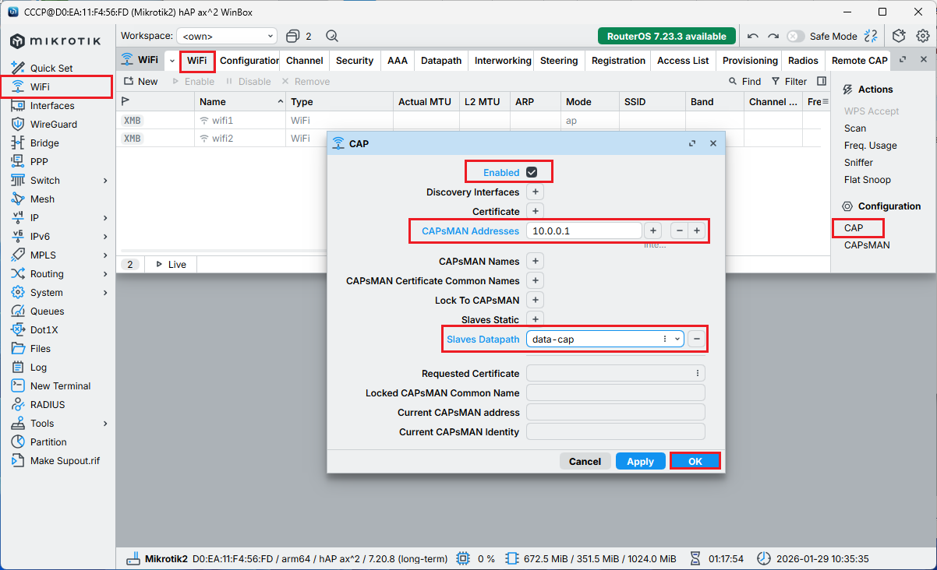
Task: Open the Log view
Action: click(x=38, y=367)
